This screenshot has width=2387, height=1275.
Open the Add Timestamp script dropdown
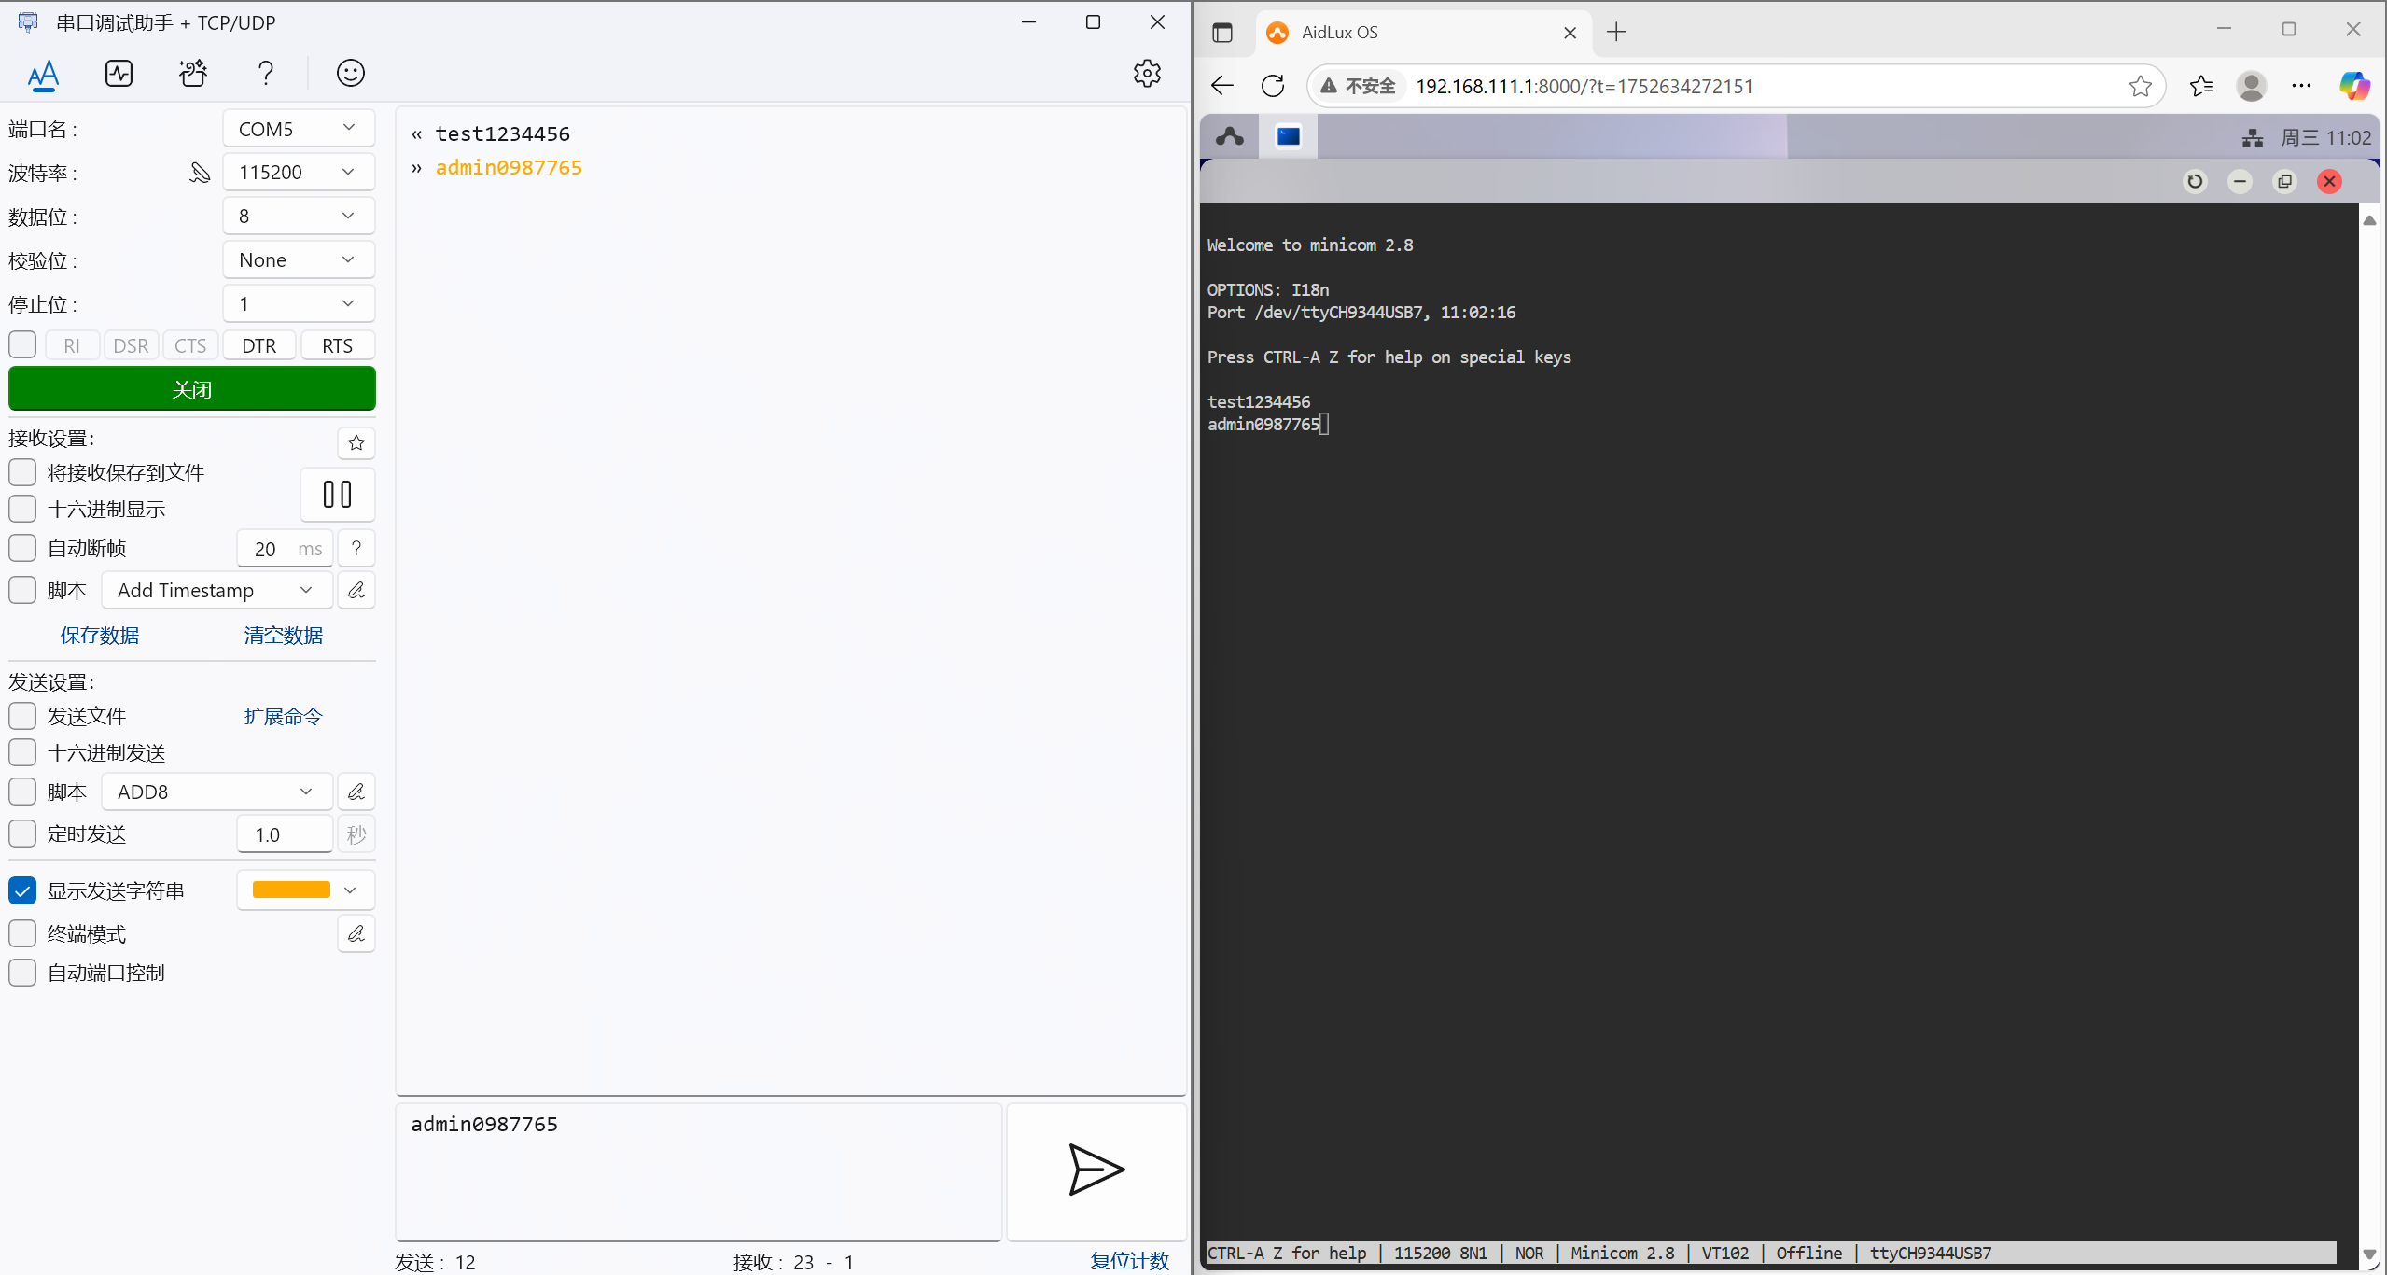[216, 590]
